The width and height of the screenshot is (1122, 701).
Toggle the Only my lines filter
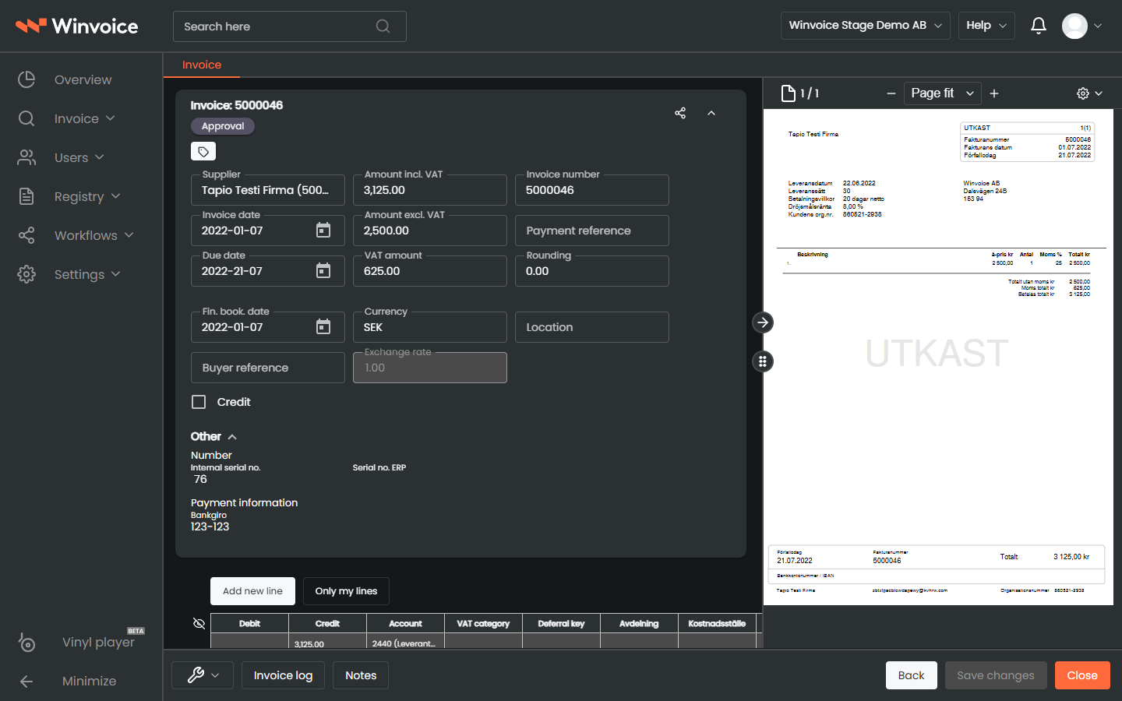tap(346, 591)
